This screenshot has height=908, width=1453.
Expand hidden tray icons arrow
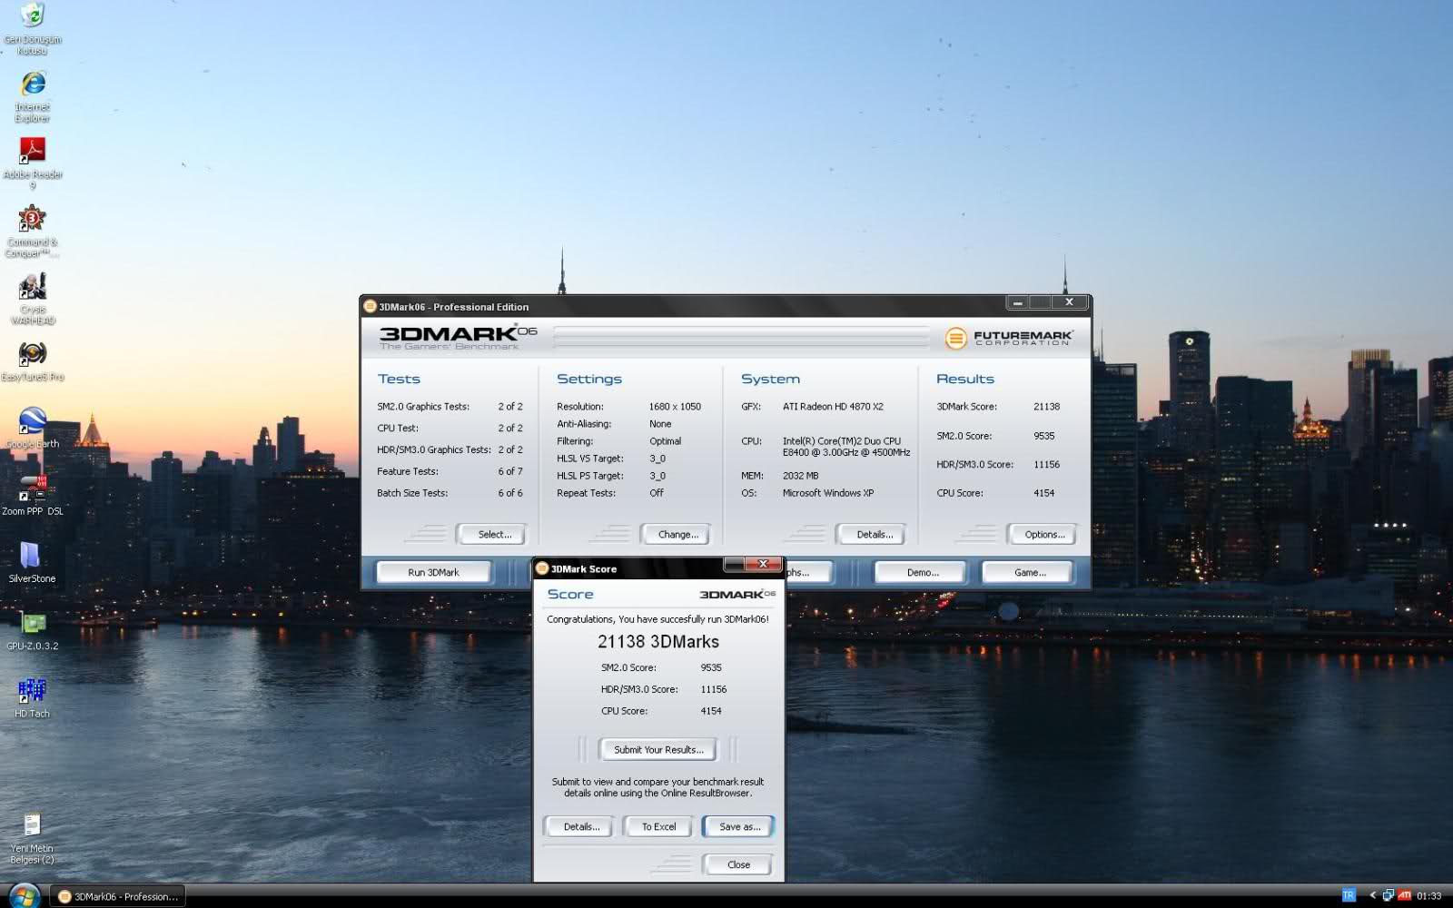[1372, 896]
